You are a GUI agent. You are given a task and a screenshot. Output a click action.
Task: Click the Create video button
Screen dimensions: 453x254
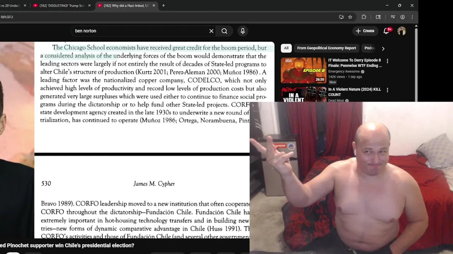[x=365, y=31]
